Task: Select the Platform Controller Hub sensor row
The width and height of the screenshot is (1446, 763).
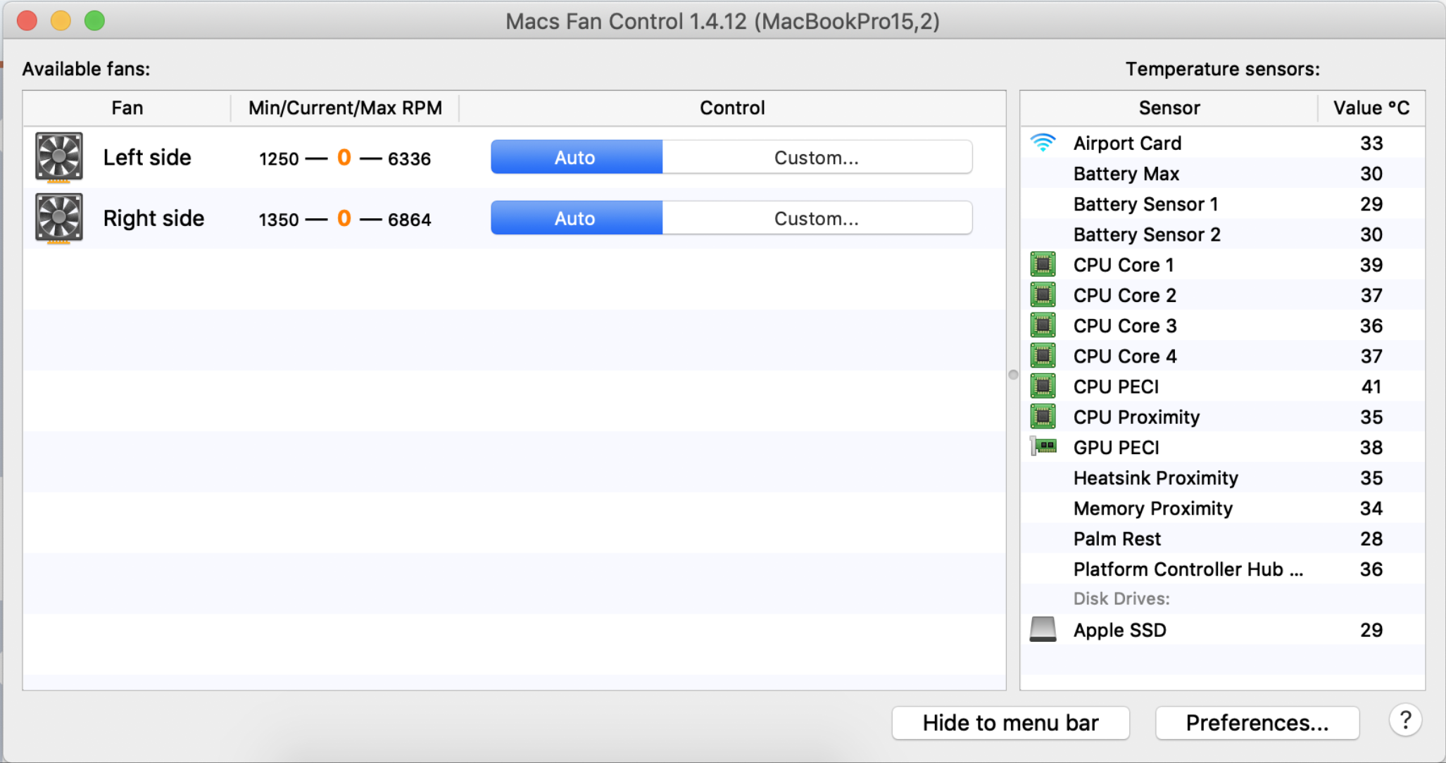Action: click(x=1222, y=569)
